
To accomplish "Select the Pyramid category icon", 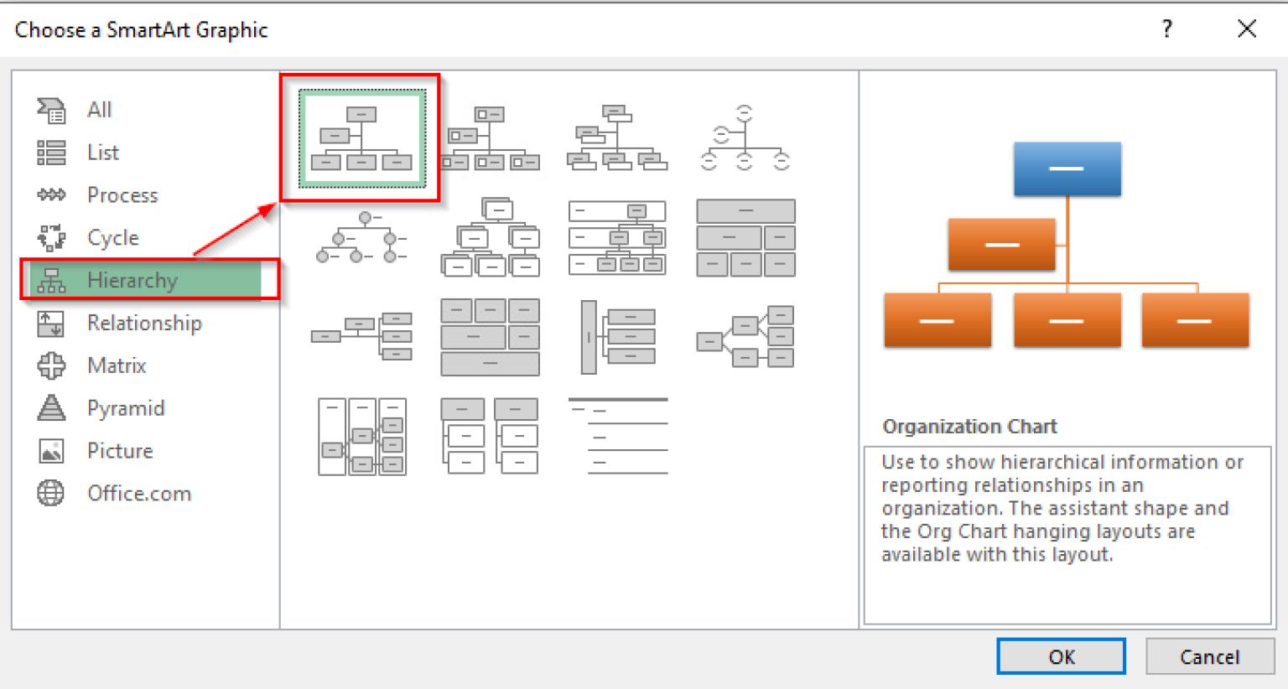I will point(50,408).
